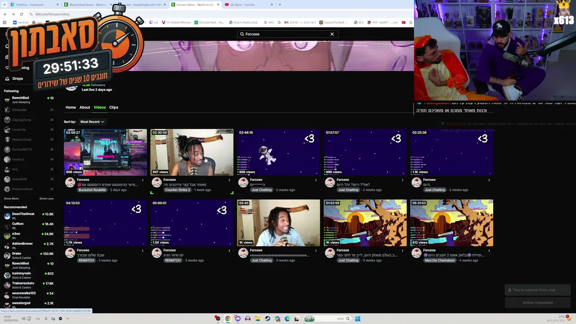
Task: Open the Home tab on channel
Action: (x=71, y=108)
